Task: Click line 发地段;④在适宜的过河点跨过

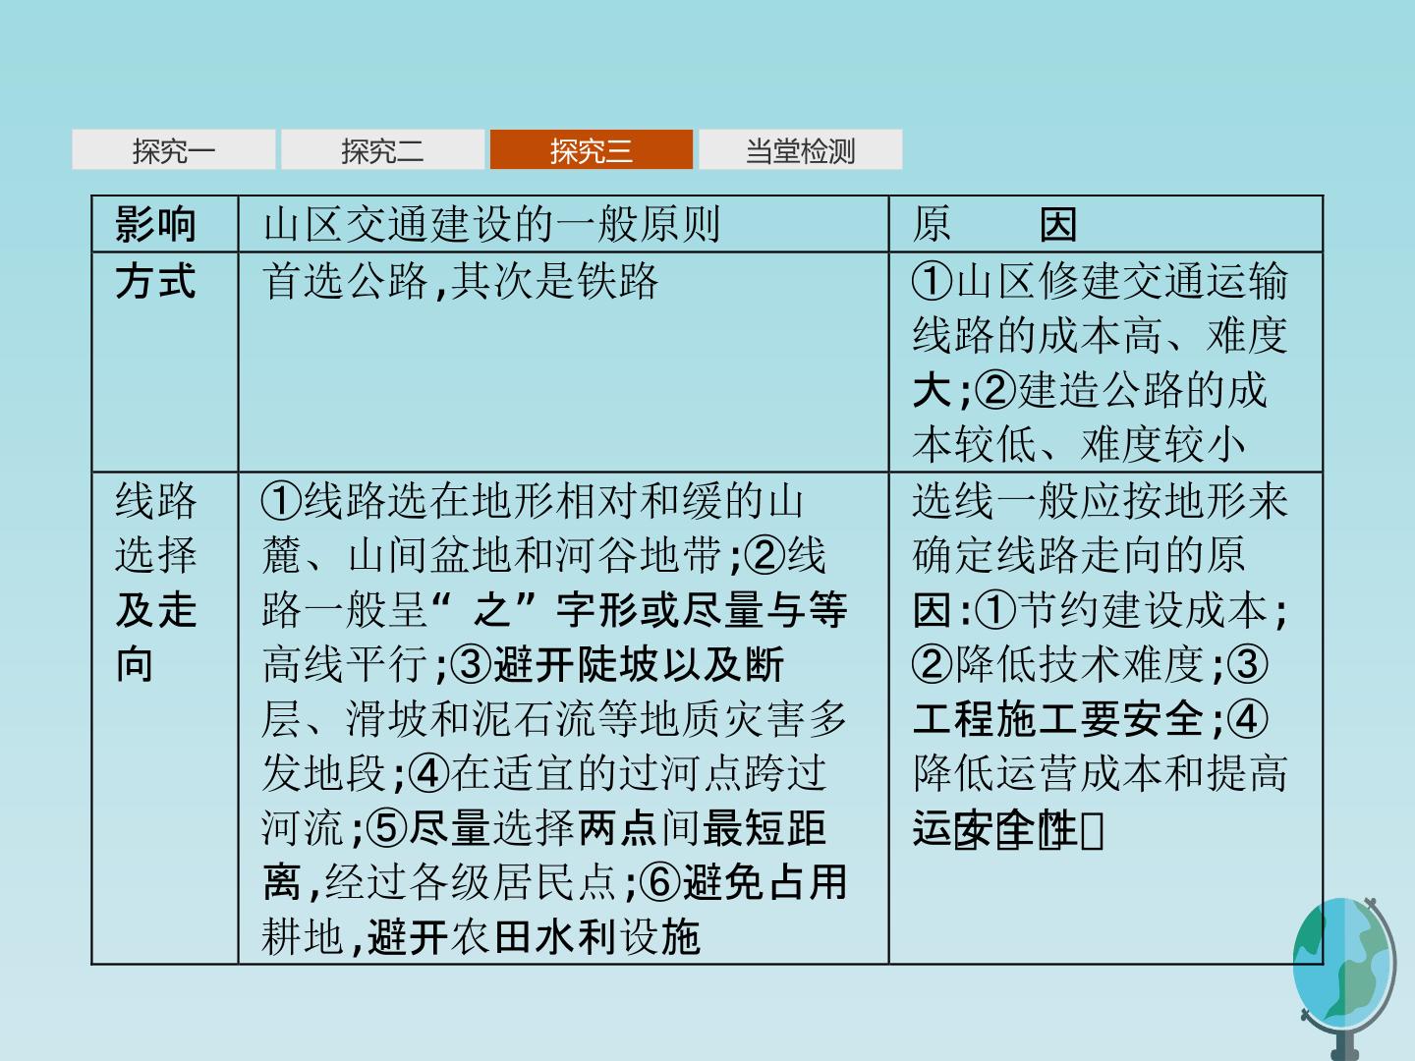Action: pyautogui.click(x=544, y=773)
